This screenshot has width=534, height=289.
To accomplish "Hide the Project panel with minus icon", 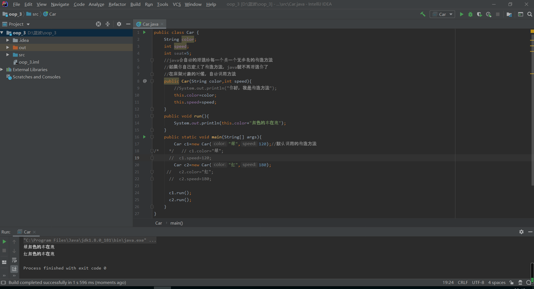I will point(128,24).
